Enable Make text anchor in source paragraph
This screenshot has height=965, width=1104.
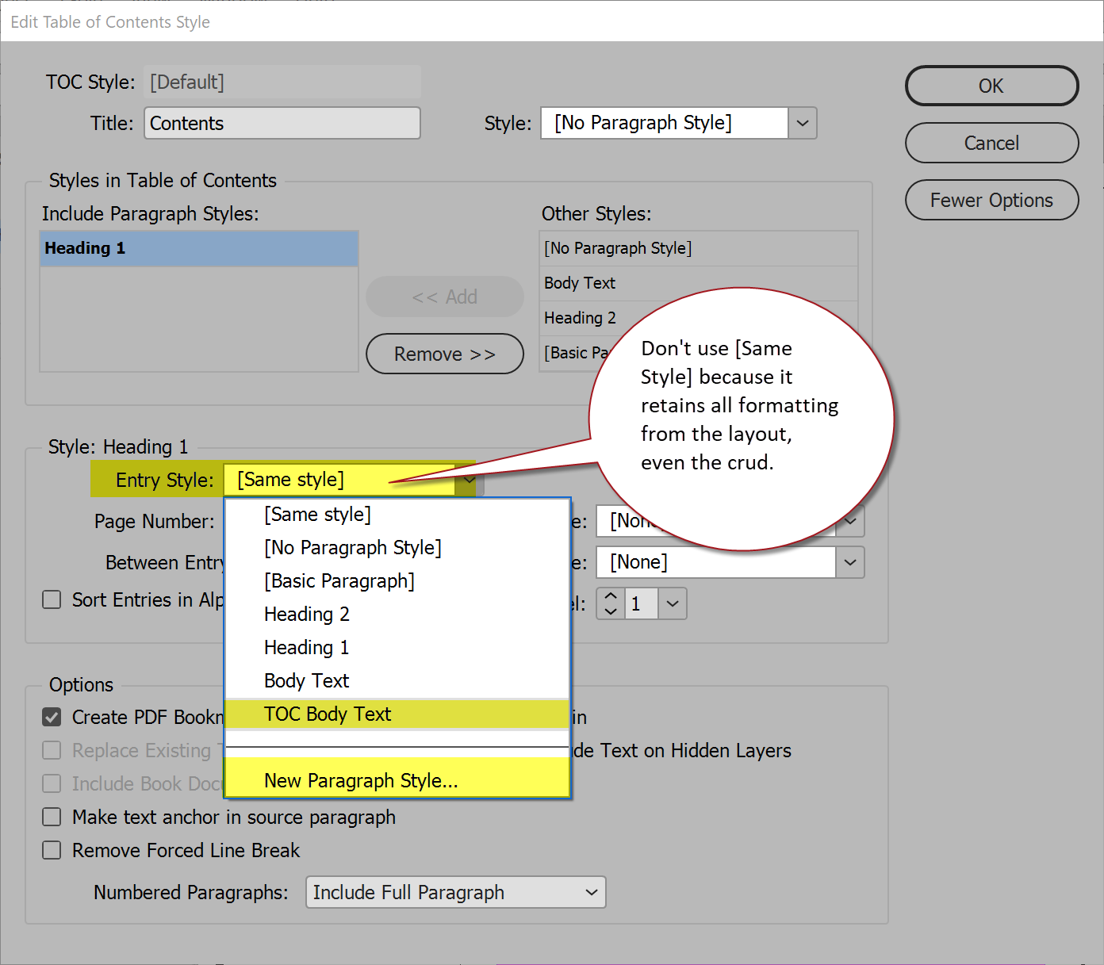(x=52, y=817)
